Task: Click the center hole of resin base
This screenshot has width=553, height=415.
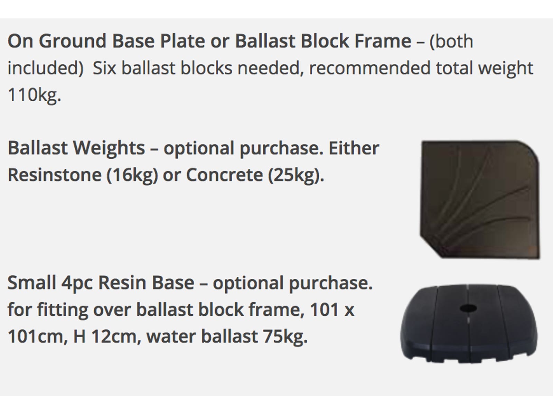Action: coord(467,308)
